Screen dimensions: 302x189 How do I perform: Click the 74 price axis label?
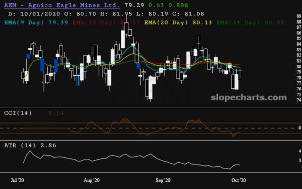tap(299, 100)
